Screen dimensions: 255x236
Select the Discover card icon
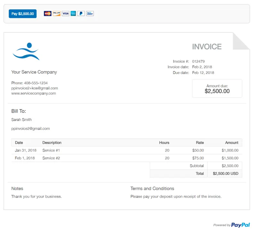[56, 13]
